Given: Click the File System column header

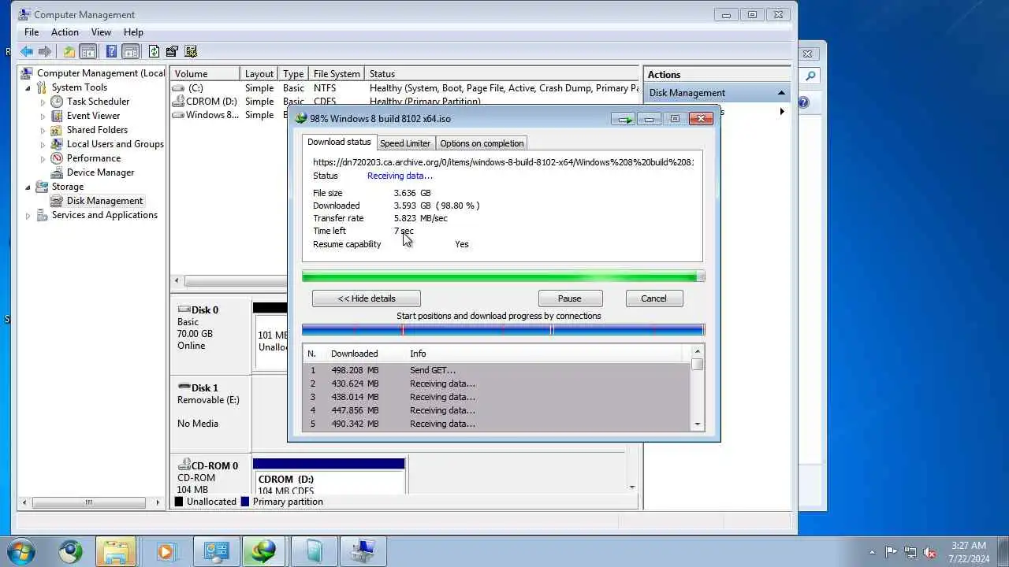Looking at the screenshot, I should coord(336,74).
